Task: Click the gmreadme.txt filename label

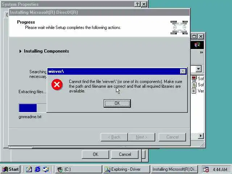Action: coord(30,117)
